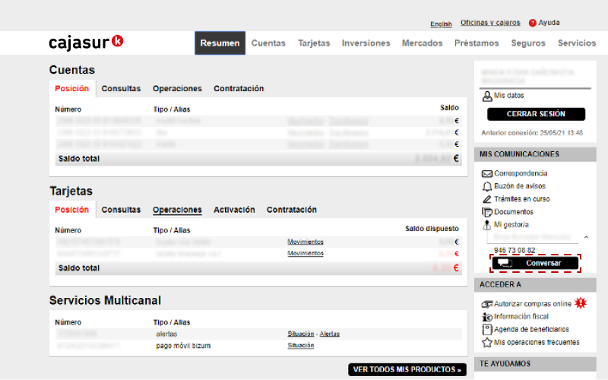Open Buzón de avisos bell icon
The image size is (608, 380).
[487, 186]
